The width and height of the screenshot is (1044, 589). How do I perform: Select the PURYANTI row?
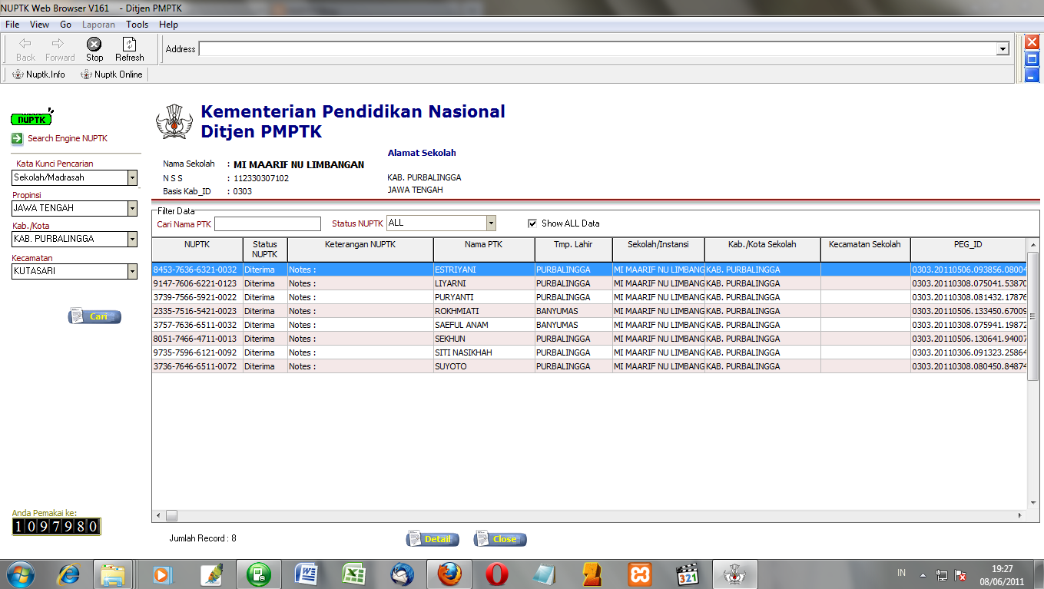point(589,297)
